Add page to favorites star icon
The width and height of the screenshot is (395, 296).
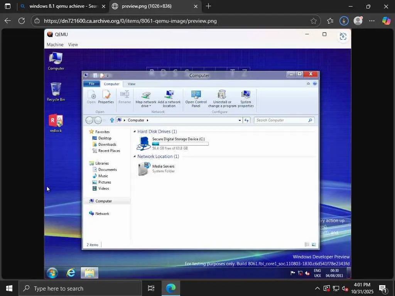pos(313,21)
